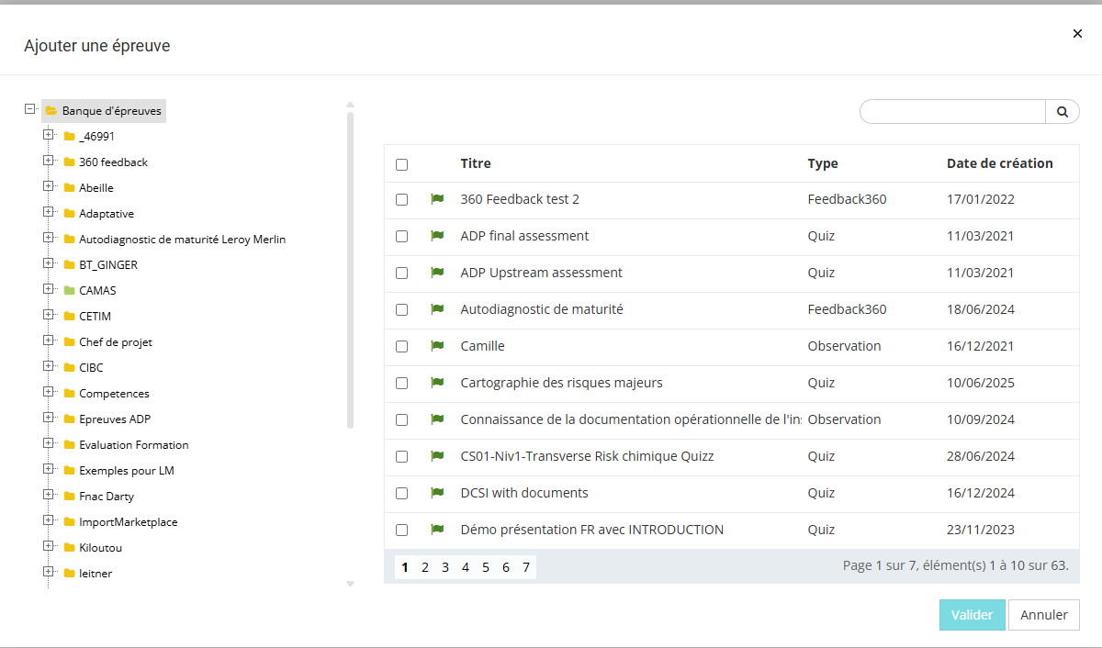
Task: Tick the select-all checkbox in table header
Action: point(401,165)
